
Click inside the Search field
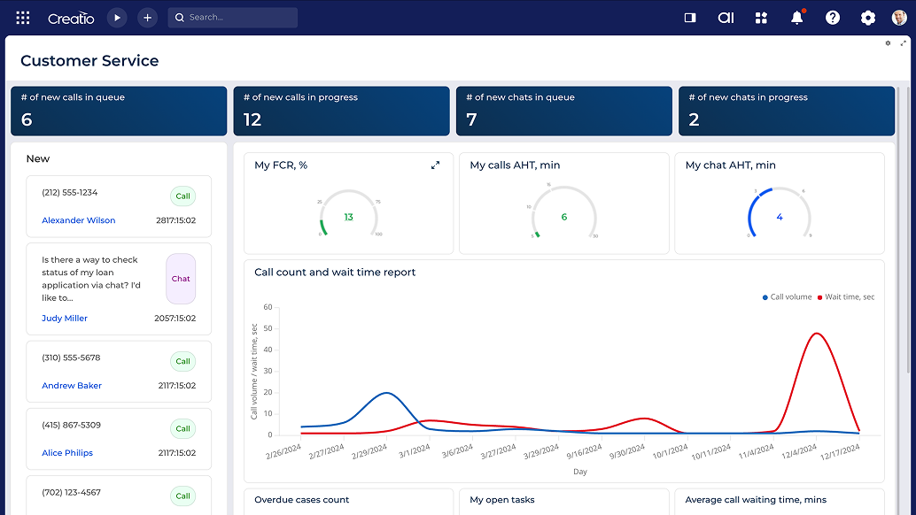coord(232,17)
